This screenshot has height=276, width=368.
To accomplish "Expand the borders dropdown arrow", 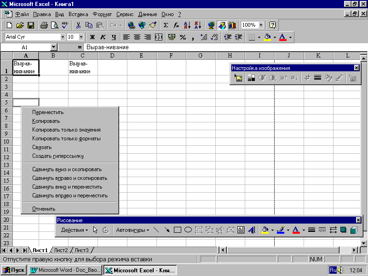I will [259, 37].
